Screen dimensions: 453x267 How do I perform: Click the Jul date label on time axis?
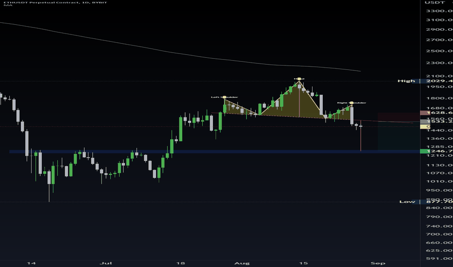106,263
